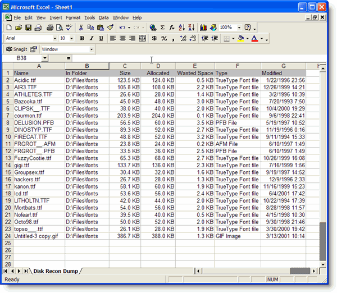Select row 7 header

(8, 116)
